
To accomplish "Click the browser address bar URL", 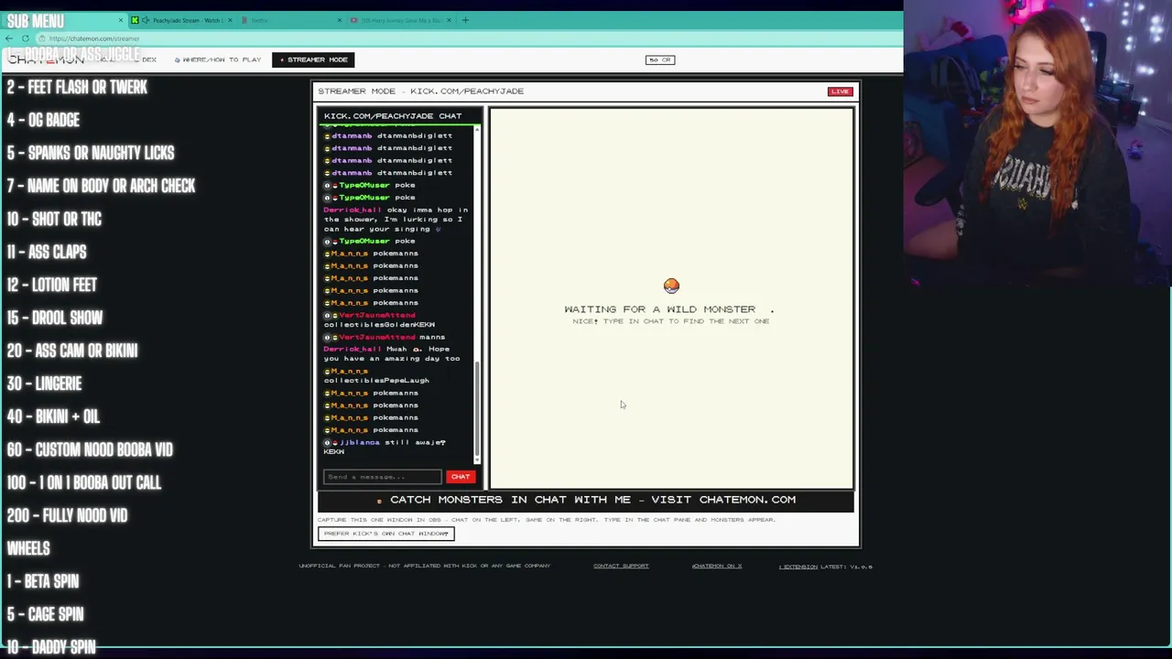I will point(94,38).
